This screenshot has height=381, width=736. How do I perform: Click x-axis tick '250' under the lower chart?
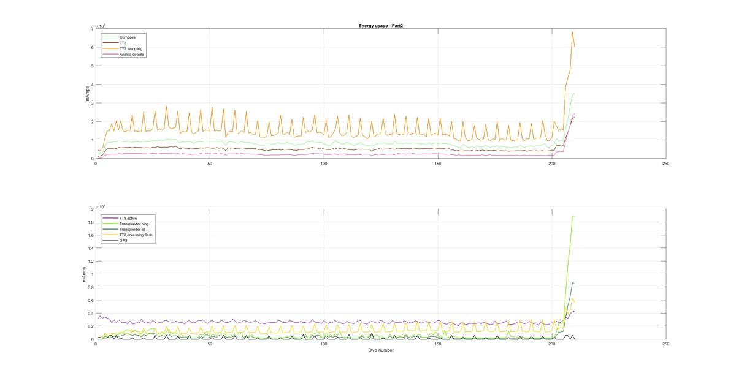point(666,344)
